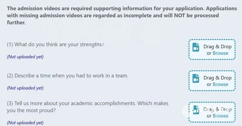The image size is (242, 126).
Task: Click Drag & Drop label in strengths upload box
Action: coord(217,47)
